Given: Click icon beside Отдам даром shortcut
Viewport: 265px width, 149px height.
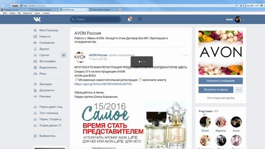Looking at the screenshot, I should click(x=35, y=125).
